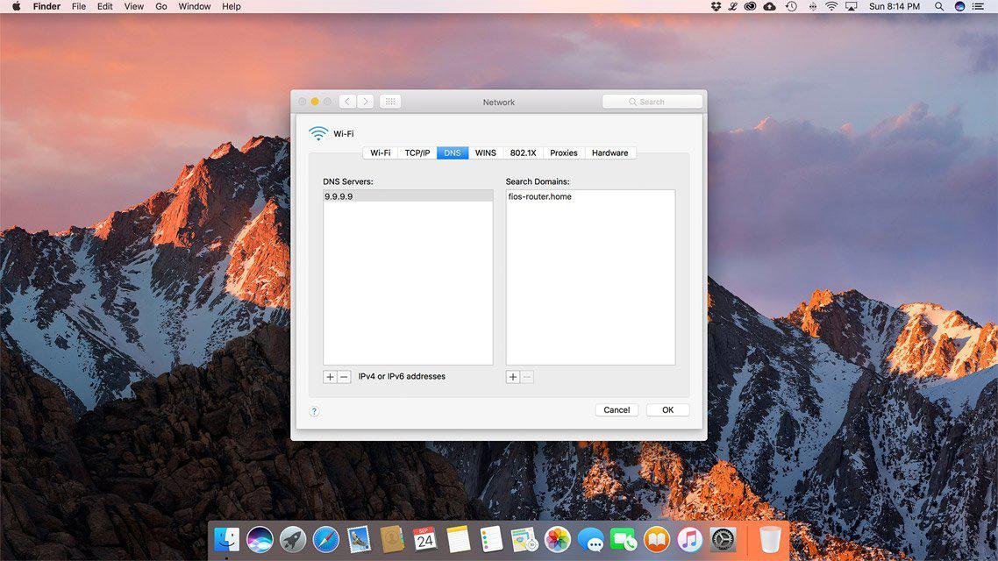
Task: Click the Dropbox icon in menu bar
Action: [x=716, y=6]
